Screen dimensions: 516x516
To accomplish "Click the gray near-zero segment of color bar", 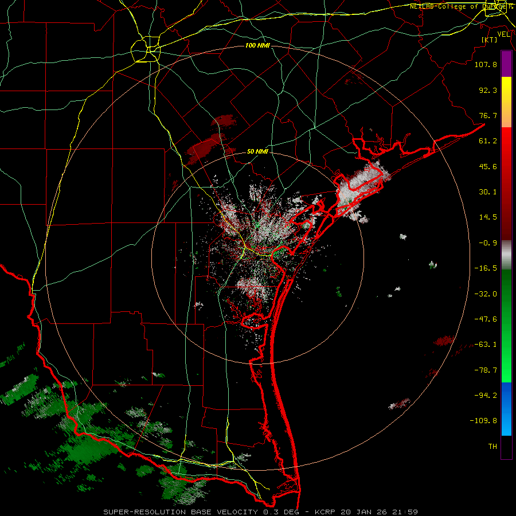I will coord(506,254).
